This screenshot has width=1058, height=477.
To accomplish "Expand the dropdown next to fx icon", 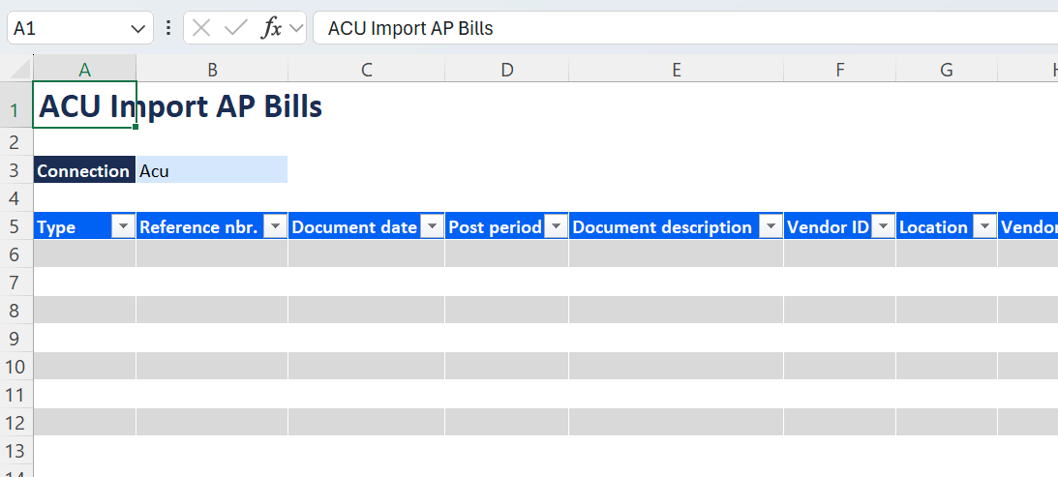I will [295, 29].
